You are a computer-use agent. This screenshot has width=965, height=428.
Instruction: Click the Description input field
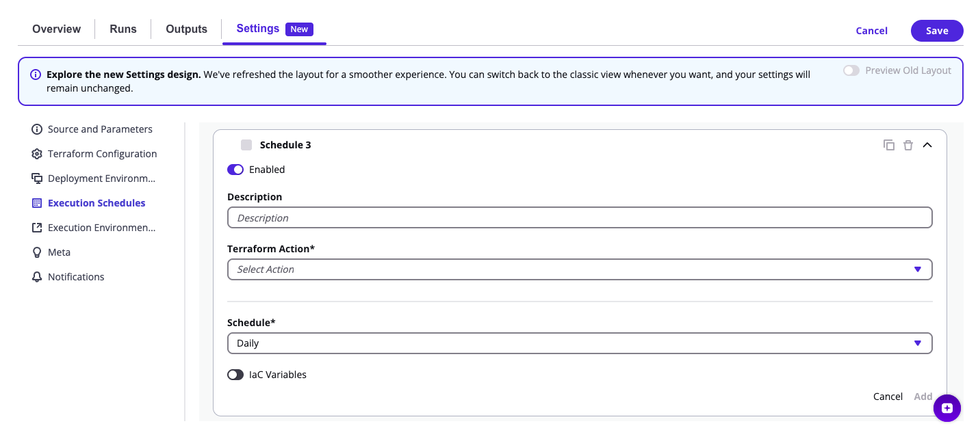pyautogui.click(x=580, y=218)
